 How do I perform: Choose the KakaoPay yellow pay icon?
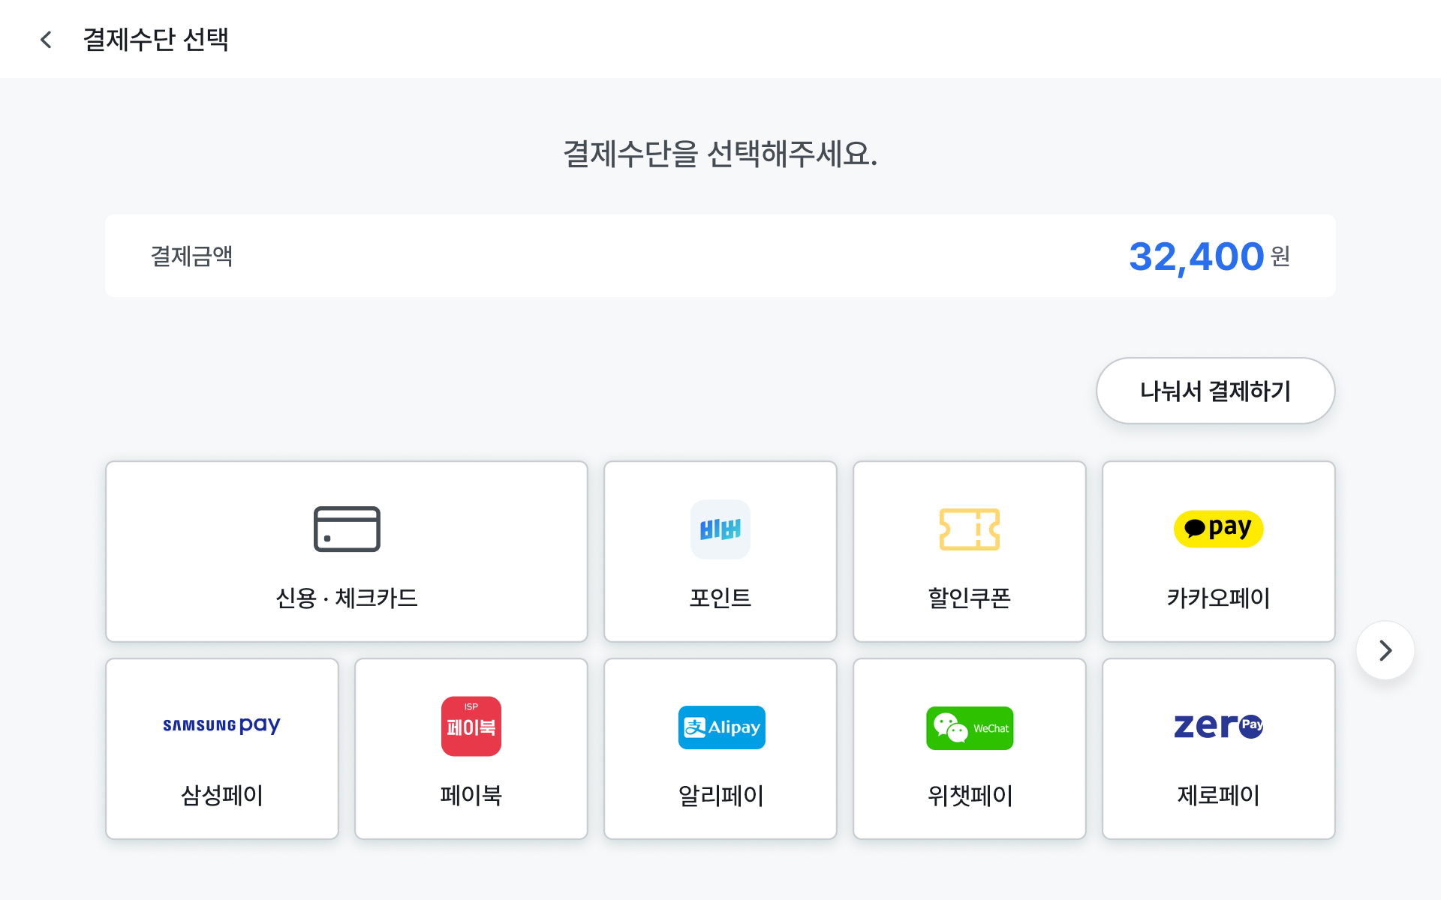tap(1218, 528)
